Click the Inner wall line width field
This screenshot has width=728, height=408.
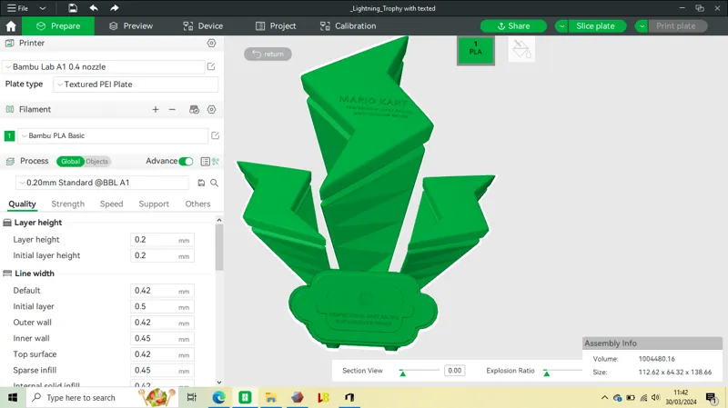[x=162, y=338]
